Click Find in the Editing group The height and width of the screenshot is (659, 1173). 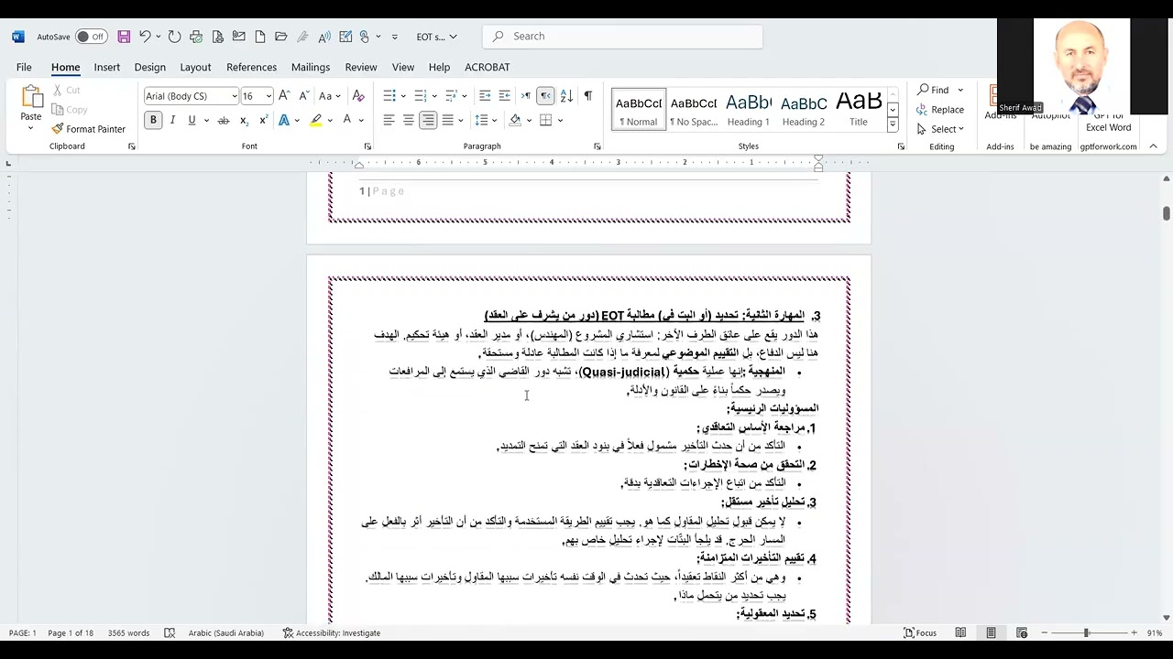click(x=934, y=90)
